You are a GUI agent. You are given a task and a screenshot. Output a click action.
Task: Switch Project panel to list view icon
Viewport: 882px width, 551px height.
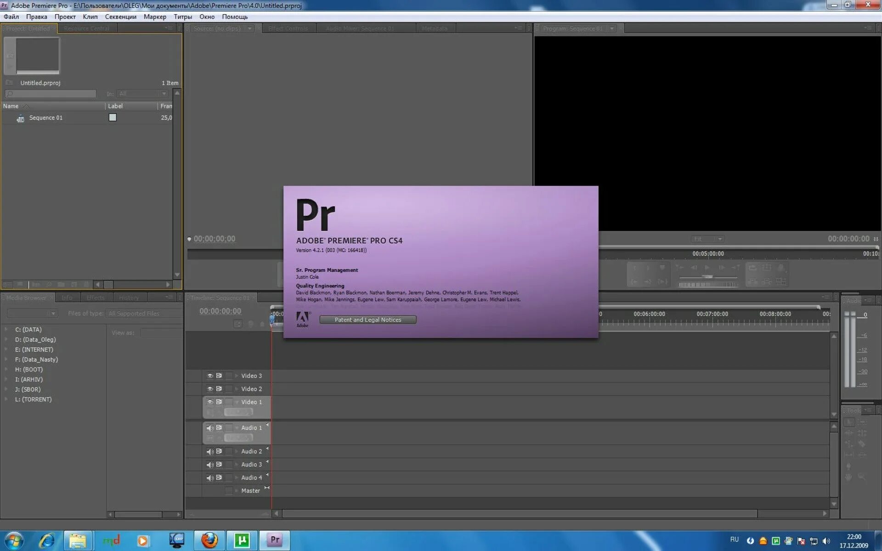pos(8,285)
